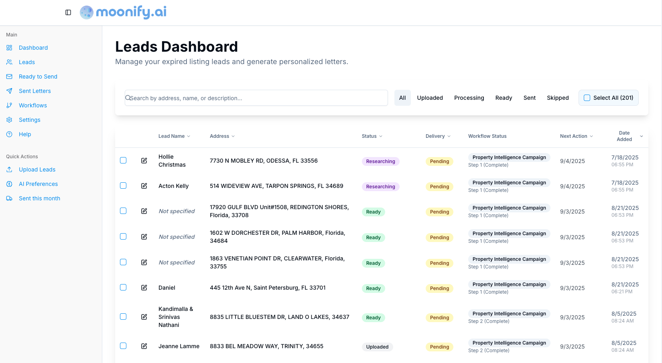662x363 pixels.
Task: Enable Select All (201) checkbox
Action: pos(587,97)
